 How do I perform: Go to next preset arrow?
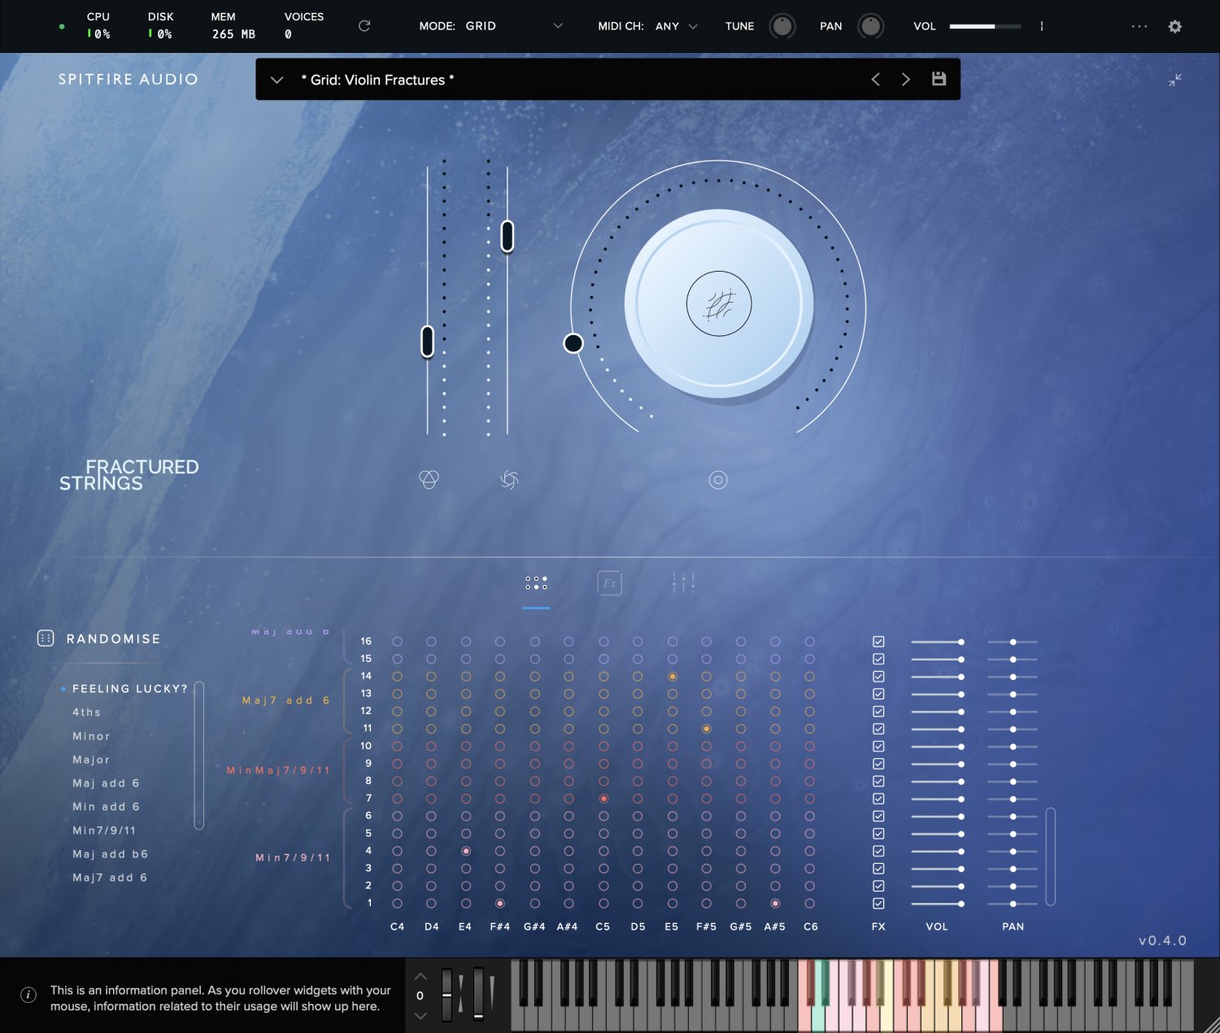pyautogui.click(x=906, y=79)
